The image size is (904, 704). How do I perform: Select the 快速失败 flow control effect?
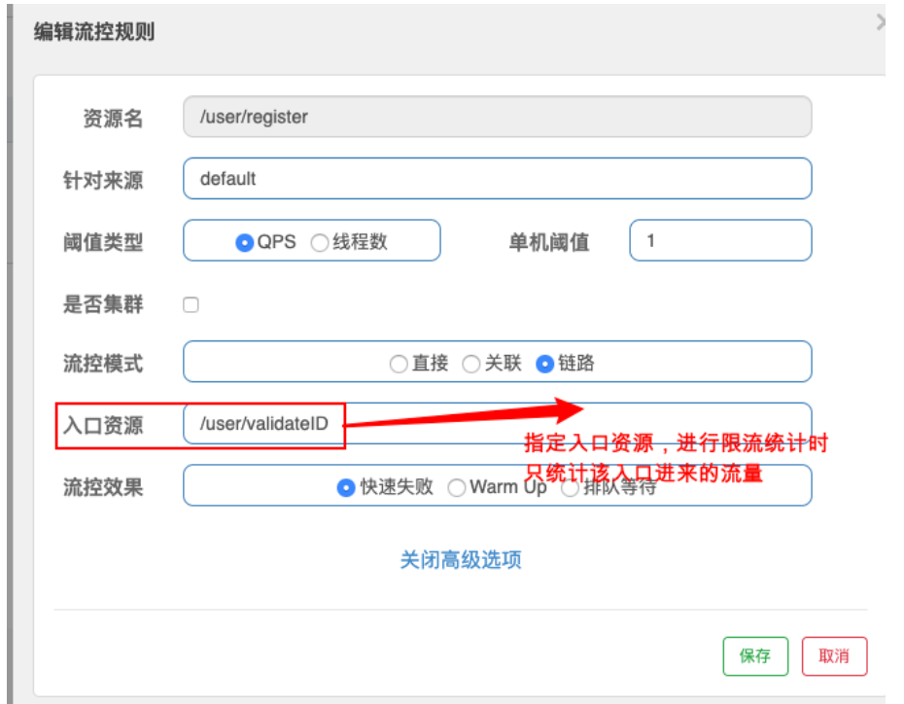(x=343, y=487)
